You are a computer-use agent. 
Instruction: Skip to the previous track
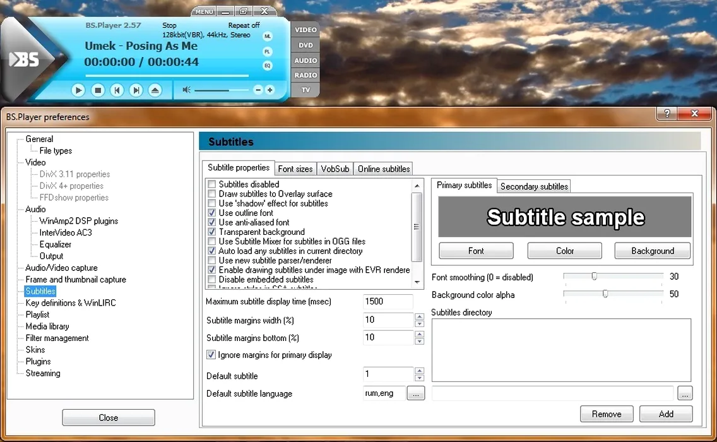(x=117, y=90)
